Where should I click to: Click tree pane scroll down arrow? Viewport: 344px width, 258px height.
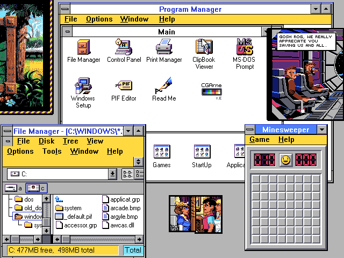point(46,231)
